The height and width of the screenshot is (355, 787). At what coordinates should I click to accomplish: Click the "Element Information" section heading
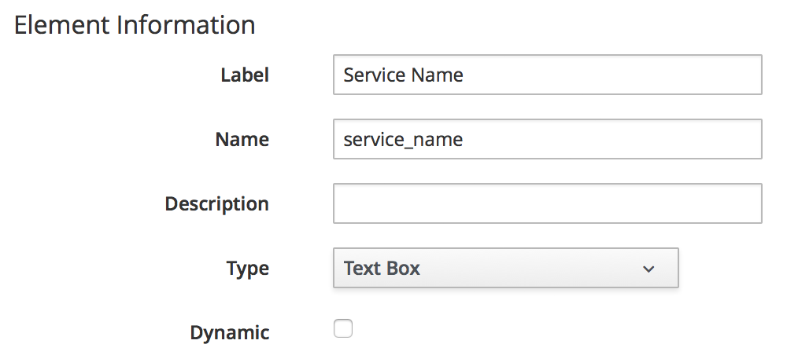pyautogui.click(x=135, y=25)
